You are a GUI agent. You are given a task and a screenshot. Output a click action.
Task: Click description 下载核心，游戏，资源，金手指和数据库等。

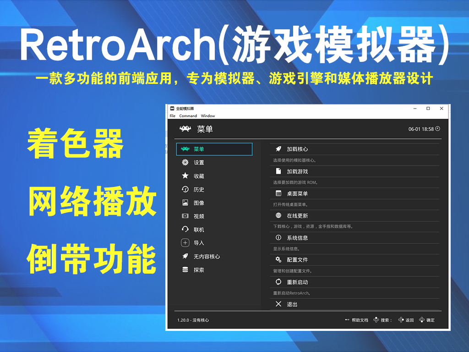point(313,226)
